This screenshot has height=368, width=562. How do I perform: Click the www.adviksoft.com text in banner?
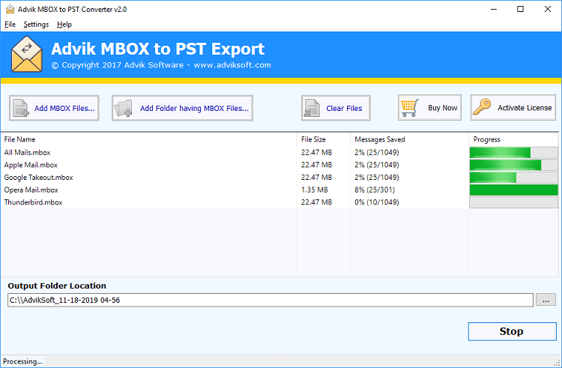tap(232, 65)
